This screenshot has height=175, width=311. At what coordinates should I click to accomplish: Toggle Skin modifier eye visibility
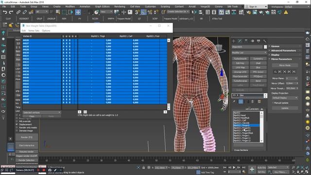(x=234, y=95)
